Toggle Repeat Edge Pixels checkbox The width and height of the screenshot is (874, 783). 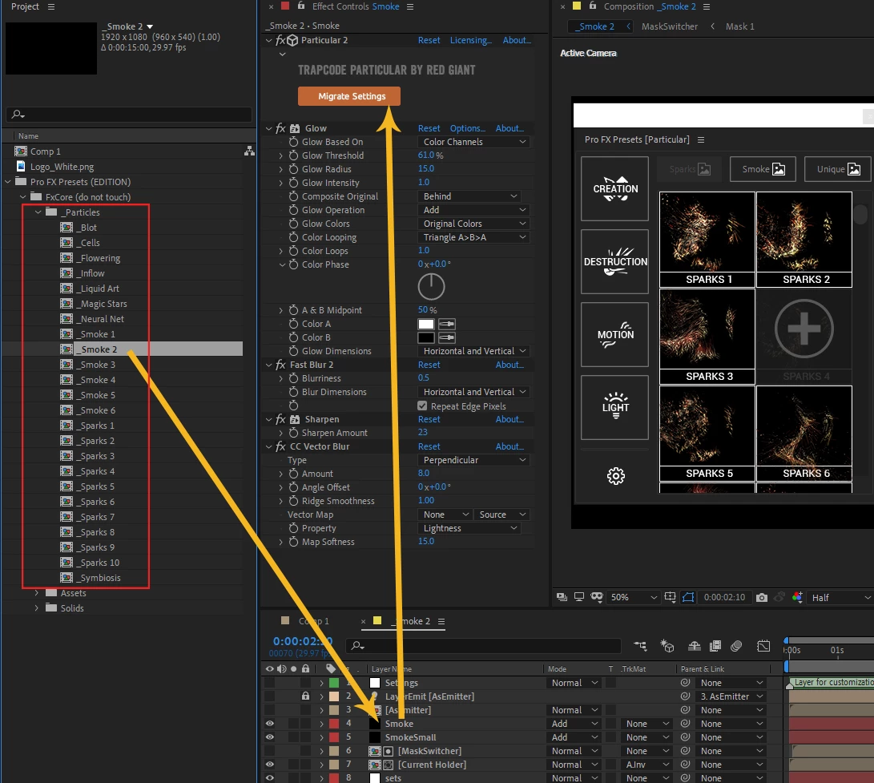(422, 406)
